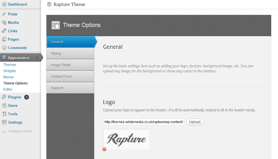Screen dimensions: 278x159
Task: Open the Editor submenu link
Action: click(x=8, y=89)
